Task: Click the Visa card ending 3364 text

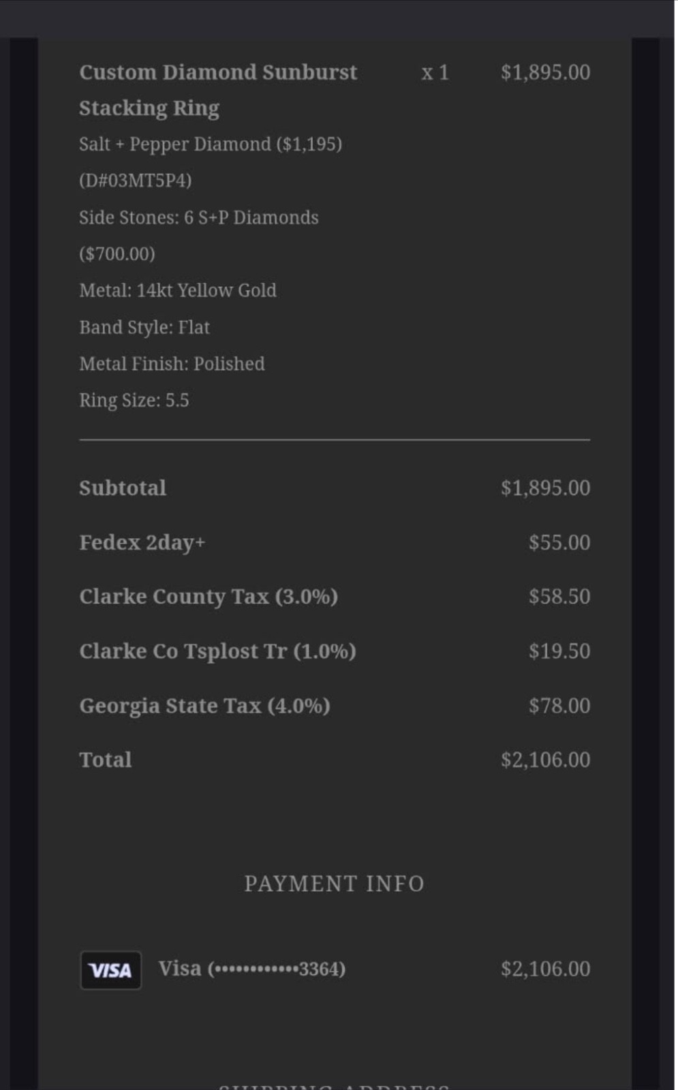Action: coord(251,969)
